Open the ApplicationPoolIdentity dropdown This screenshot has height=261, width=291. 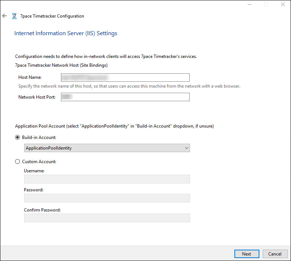tap(107, 148)
